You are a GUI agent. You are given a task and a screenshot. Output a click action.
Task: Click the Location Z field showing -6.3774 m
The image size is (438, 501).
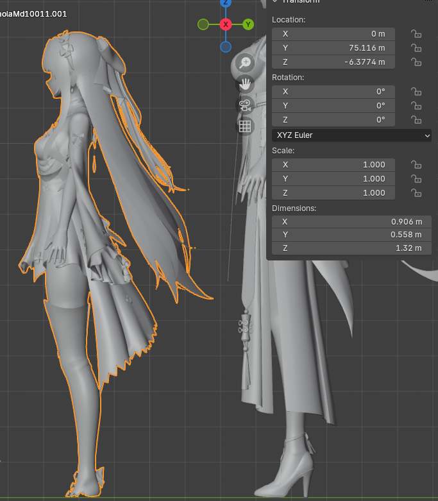click(333, 62)
